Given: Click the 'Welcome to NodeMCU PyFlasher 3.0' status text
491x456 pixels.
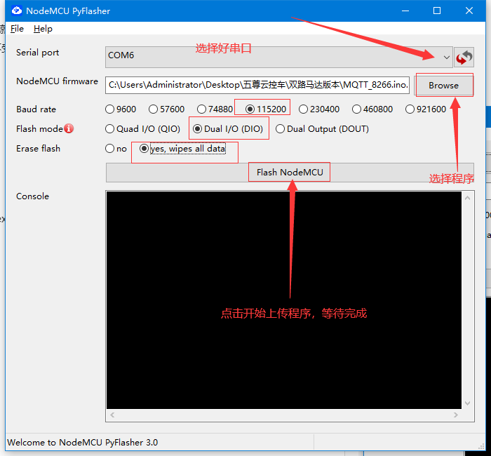Looking at the screenshot, I should point(82,442).
